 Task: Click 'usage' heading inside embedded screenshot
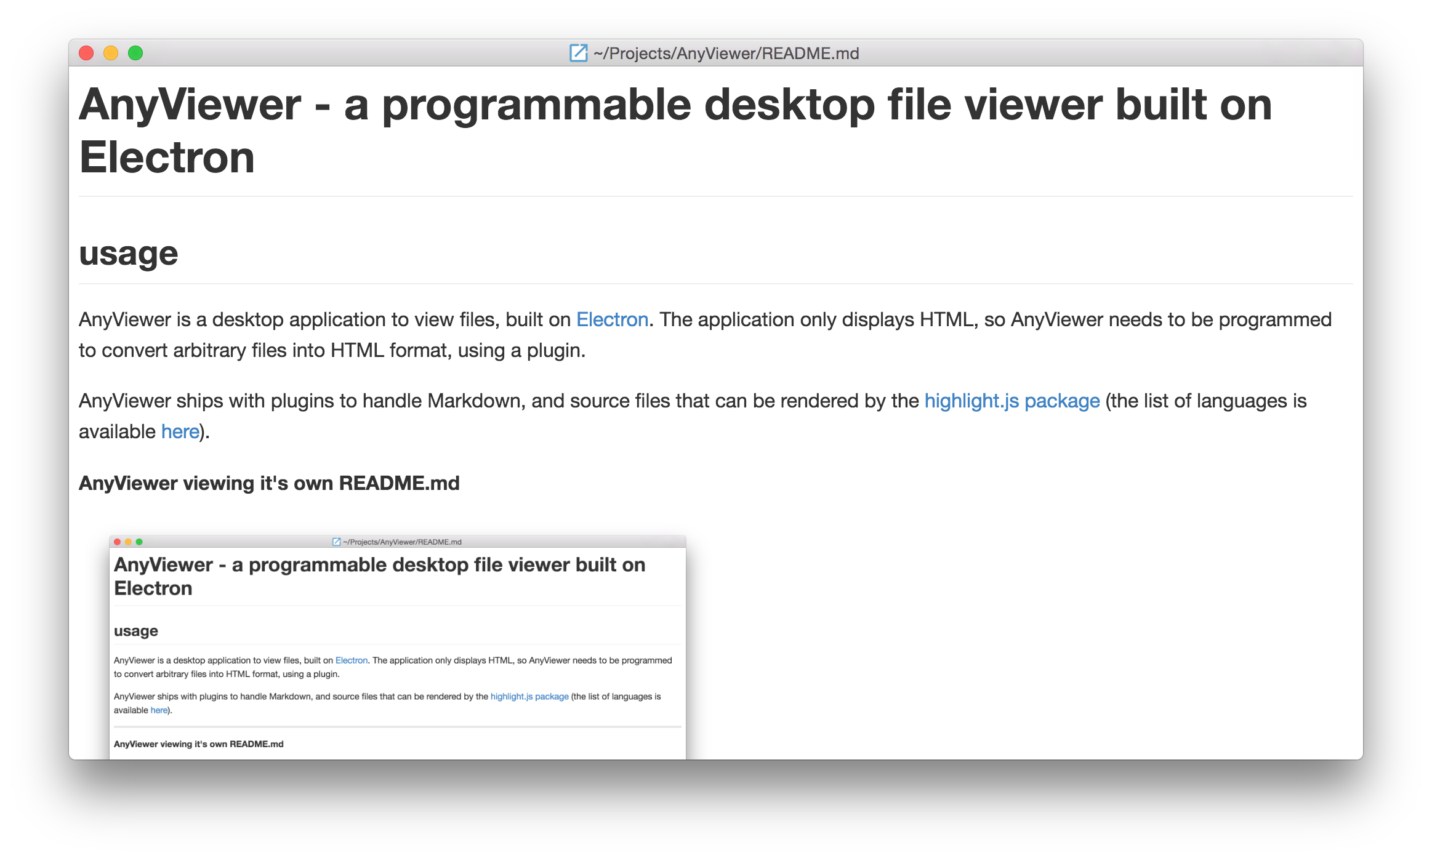tap(136, 631)
